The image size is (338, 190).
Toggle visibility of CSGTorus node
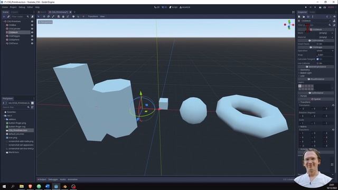pyautogui.click(x=32, y=43)
